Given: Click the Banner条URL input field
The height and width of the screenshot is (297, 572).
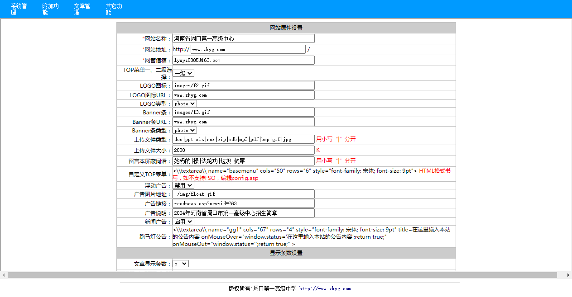Looking at the screenshot, I should pos(244,122).
